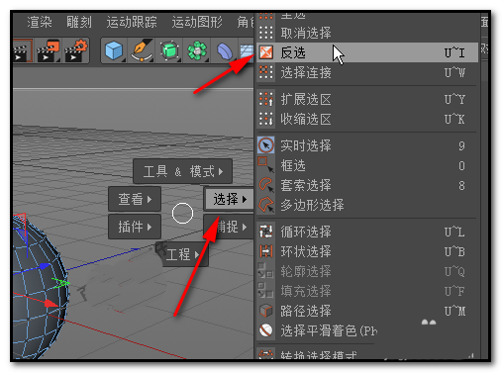
Task: Select the Live Selection (实时选择) icon
Action: point(266,145)
